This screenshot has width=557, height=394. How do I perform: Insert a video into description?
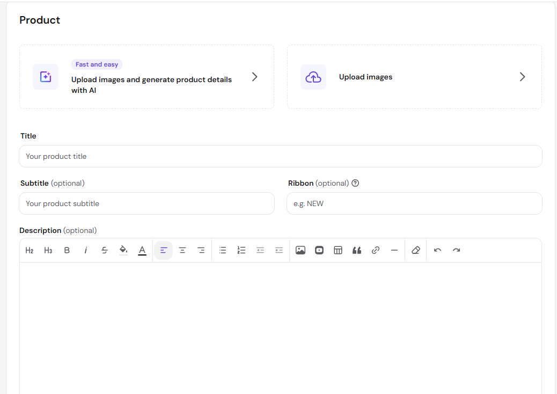[319, 251]
